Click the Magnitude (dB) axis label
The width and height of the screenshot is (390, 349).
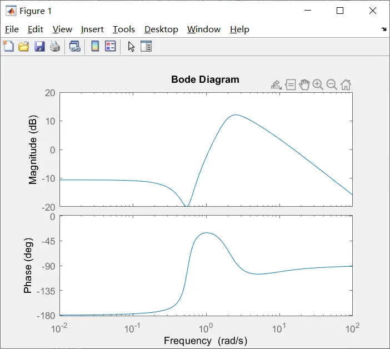[33, 149]
